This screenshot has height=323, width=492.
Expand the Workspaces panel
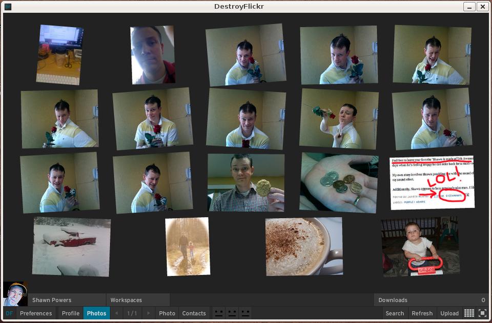tap(126, 300)
